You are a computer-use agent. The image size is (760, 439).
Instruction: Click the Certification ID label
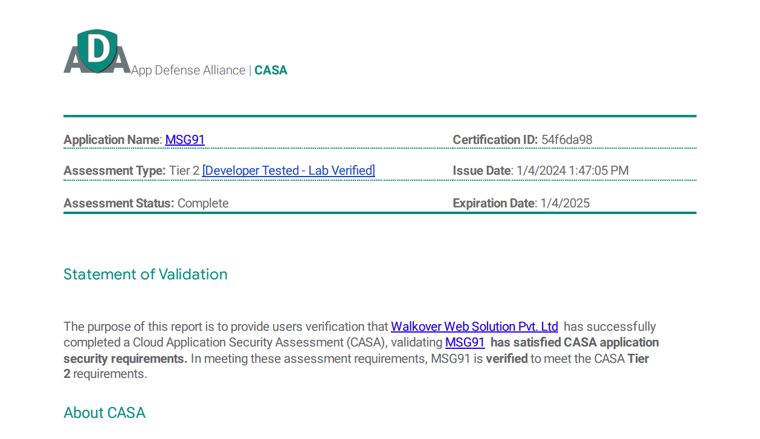(495, 140)
